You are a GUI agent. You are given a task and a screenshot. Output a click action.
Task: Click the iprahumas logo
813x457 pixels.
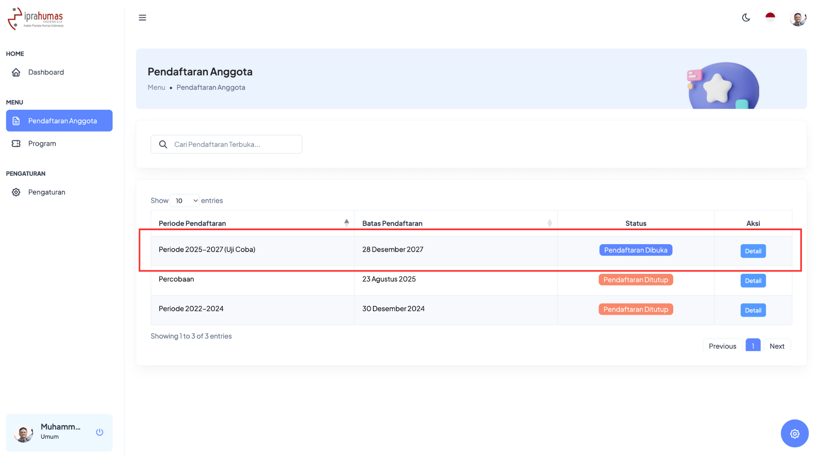pyautogui.click(x=36, y=19)
